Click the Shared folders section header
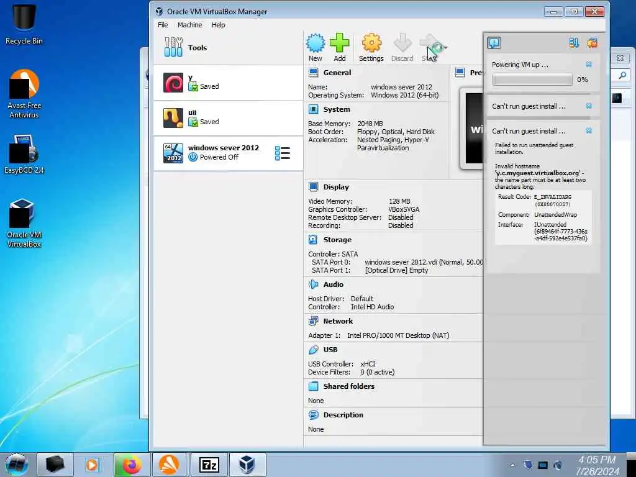Screen dimensions: 636x477 [x=349, y=386]
